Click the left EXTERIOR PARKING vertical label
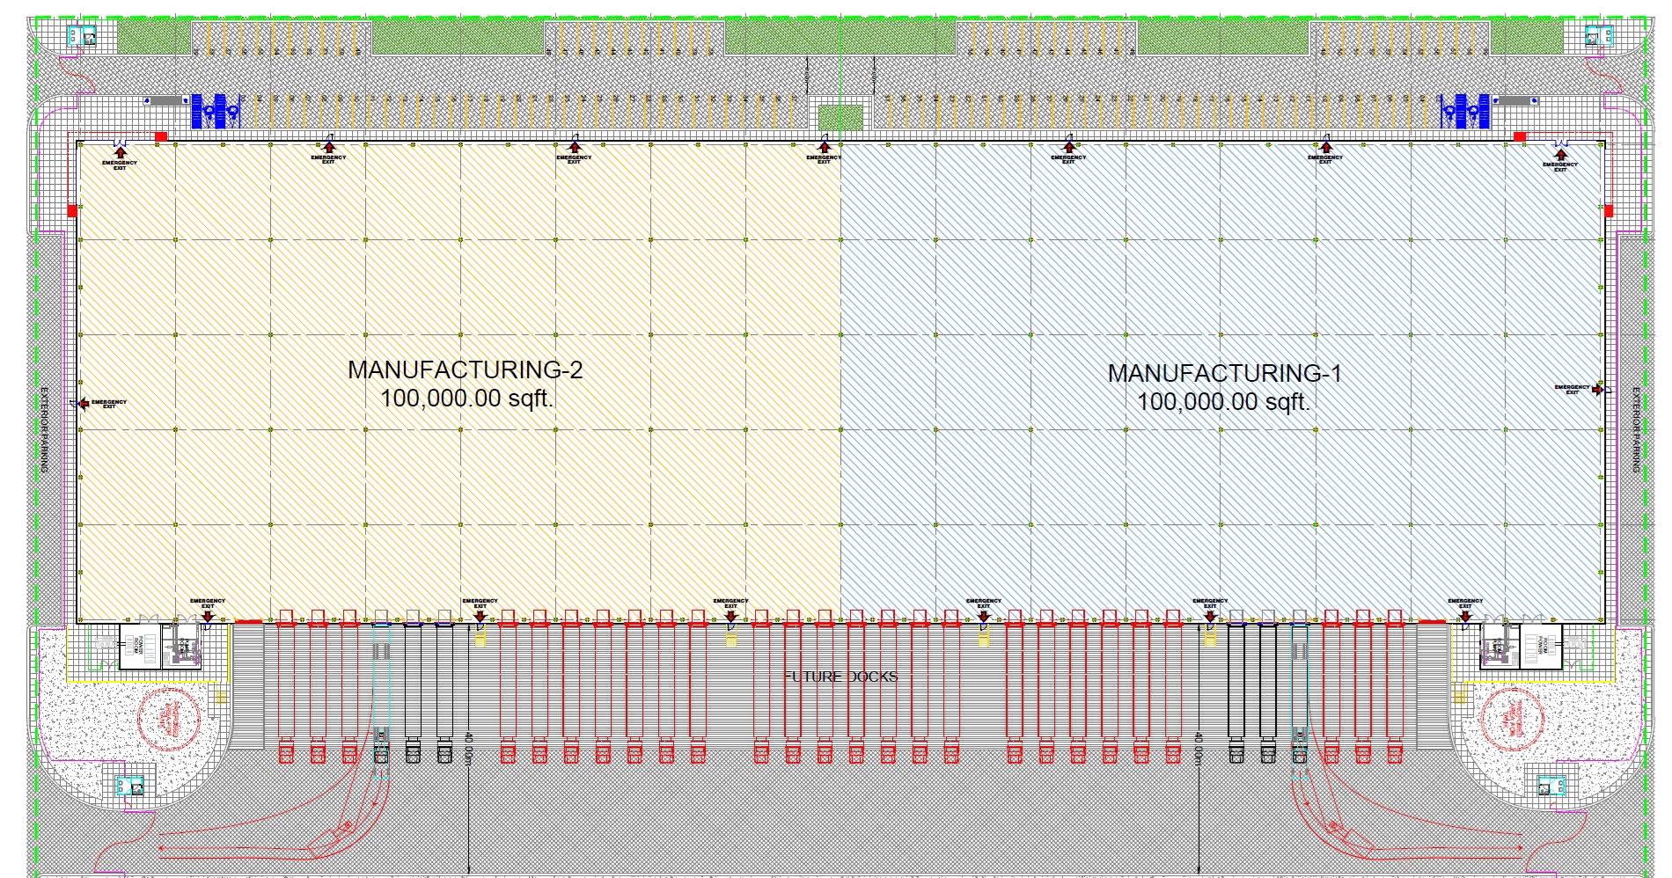Viewport: 1672px width, 878px height. pos(44,429)
